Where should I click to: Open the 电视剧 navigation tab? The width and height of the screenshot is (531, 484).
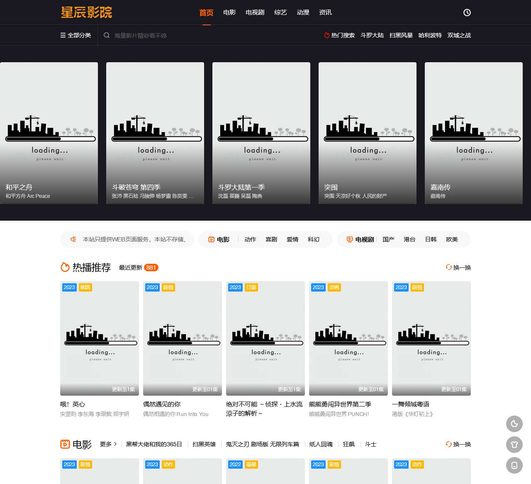255,12
